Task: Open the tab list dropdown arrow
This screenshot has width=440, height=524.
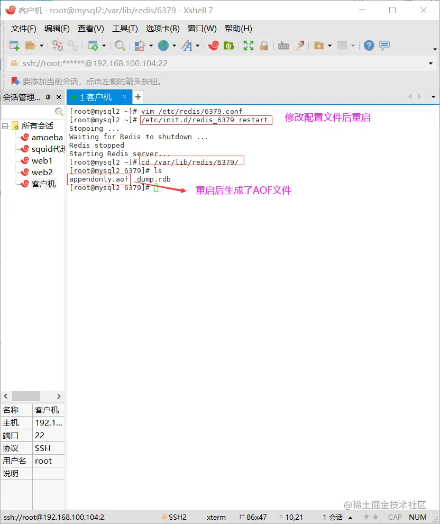Action: [433, 96]
